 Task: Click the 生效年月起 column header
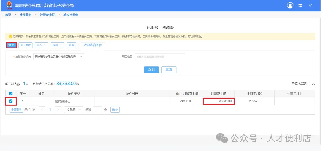pos(254,94)
